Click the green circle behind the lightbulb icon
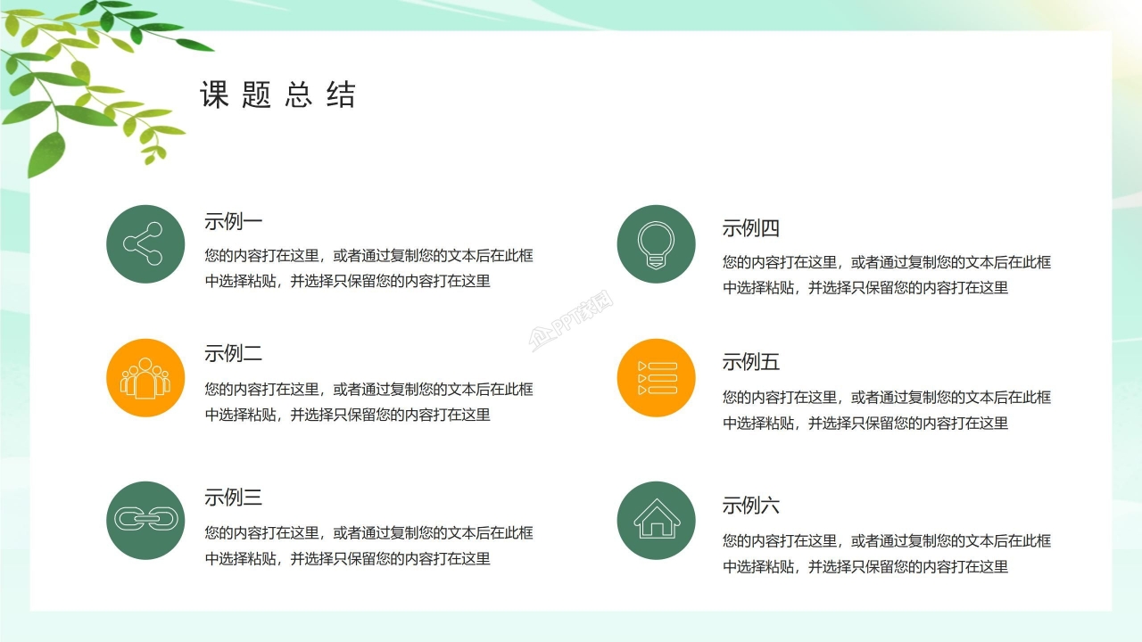 coord(656,243)
